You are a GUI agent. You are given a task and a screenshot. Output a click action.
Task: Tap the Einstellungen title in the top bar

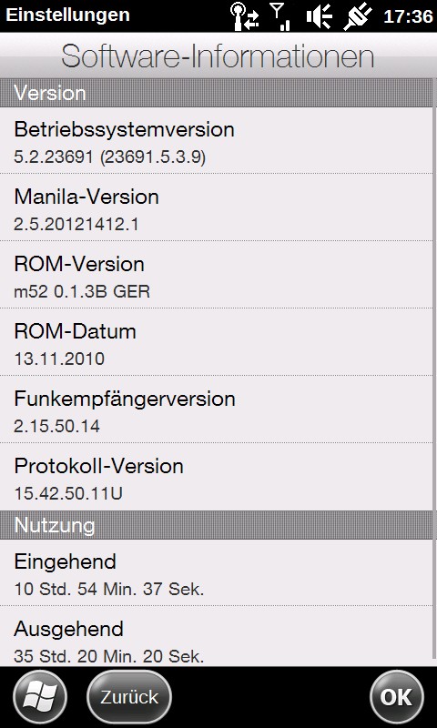(67, 15)
